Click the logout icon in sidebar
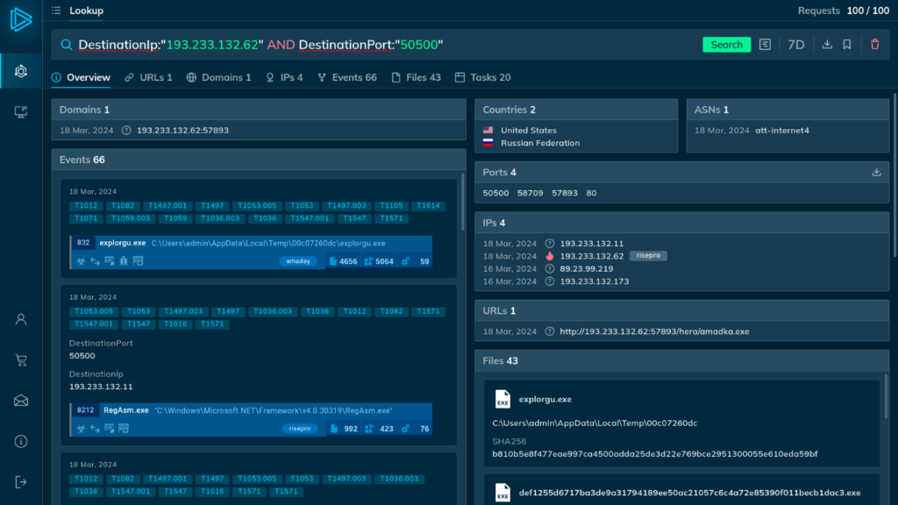 [x=21, y=481]
